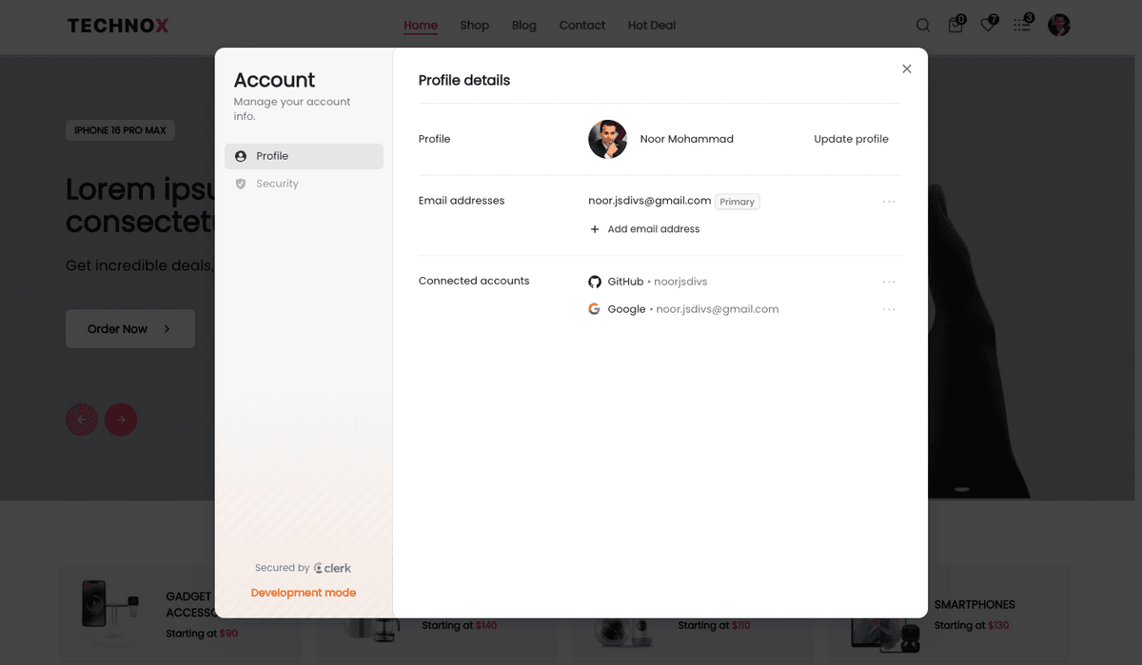This screenshot has height=665, width=1142.
Task: Go to the Hot Deal page
Action: click(652, 26)
